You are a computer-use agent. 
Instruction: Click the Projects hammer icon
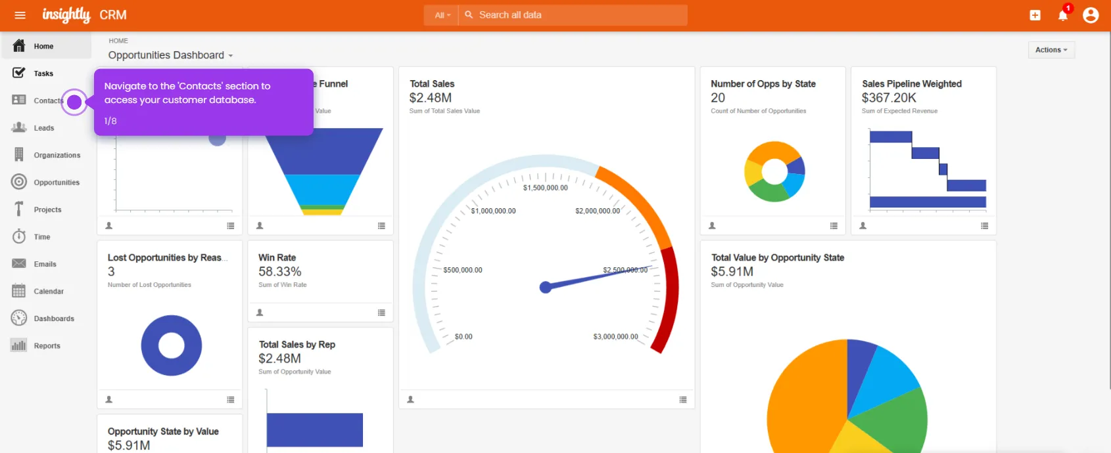coord(19,209)
